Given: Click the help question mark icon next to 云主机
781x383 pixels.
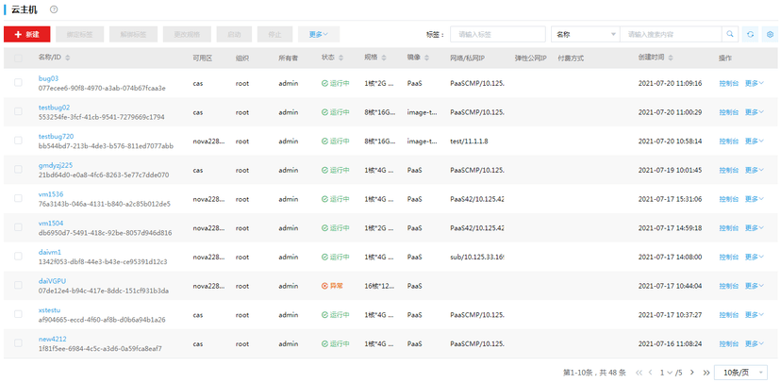Looking at the screenshot, I should 54,9.
